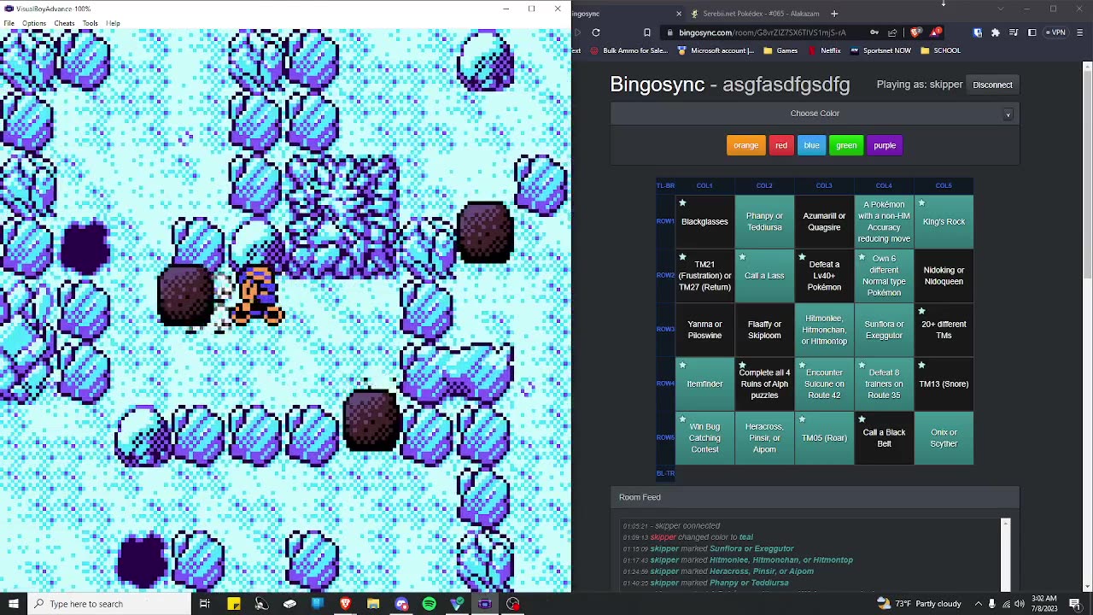Toggle the browser sidebar panel icon
1093x615 pixels.
pyautogui.click(x=1032, y=32)
